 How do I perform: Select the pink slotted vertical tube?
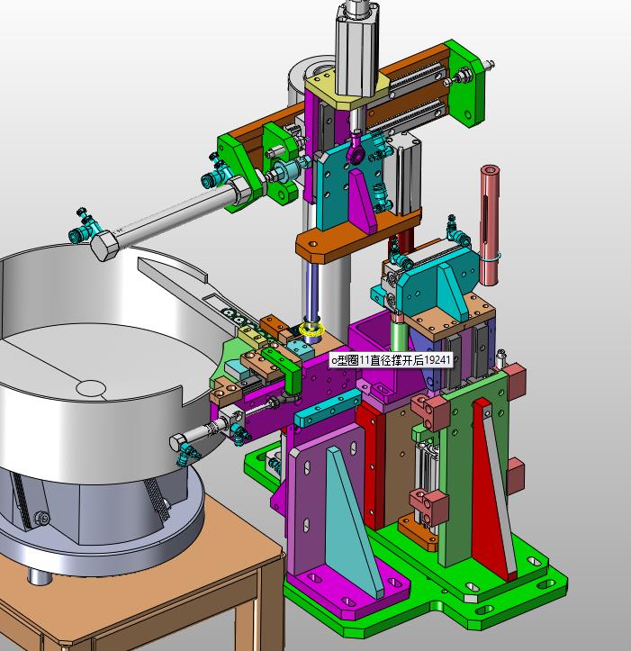[490, 225]
